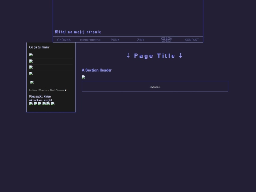The width and height of the screenshot is (256, 192).
Task: Click fourth broken image in sidebar list
Action: pyautogui.click(x=31, y=73)
